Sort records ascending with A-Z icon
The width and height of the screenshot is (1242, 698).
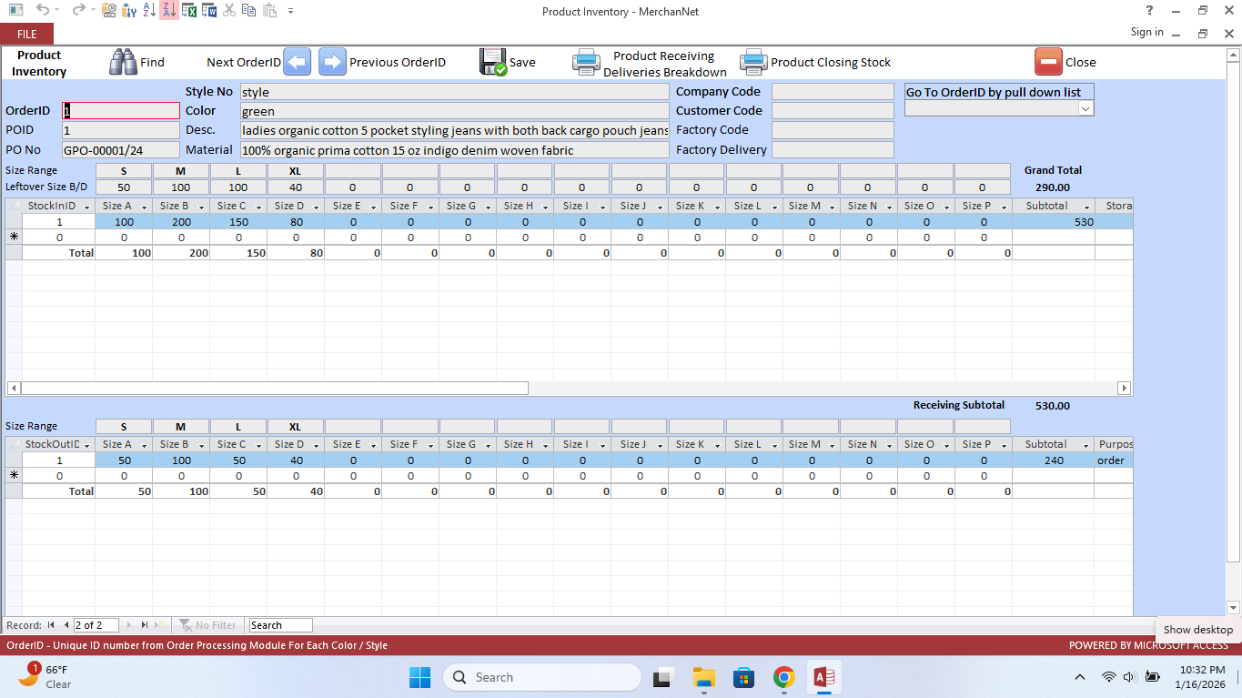148,11
